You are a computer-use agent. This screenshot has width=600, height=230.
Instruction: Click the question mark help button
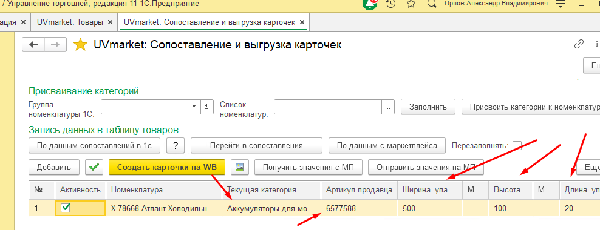176,145
